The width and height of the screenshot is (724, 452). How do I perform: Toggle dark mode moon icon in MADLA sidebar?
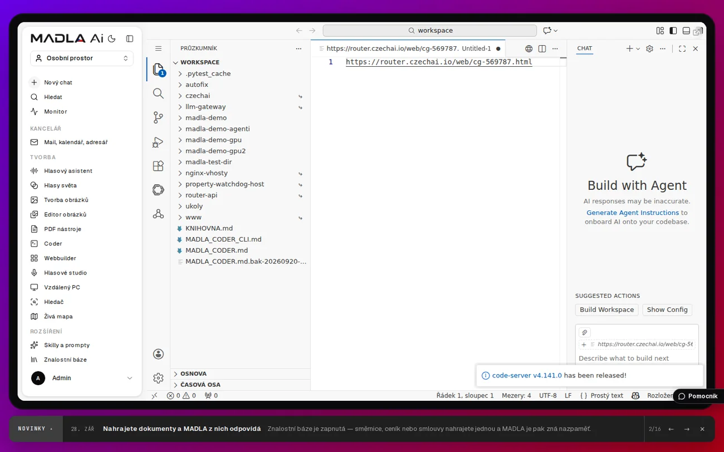tap(112, 38)
